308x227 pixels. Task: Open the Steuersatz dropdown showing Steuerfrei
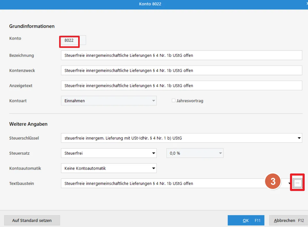[153, 153]
